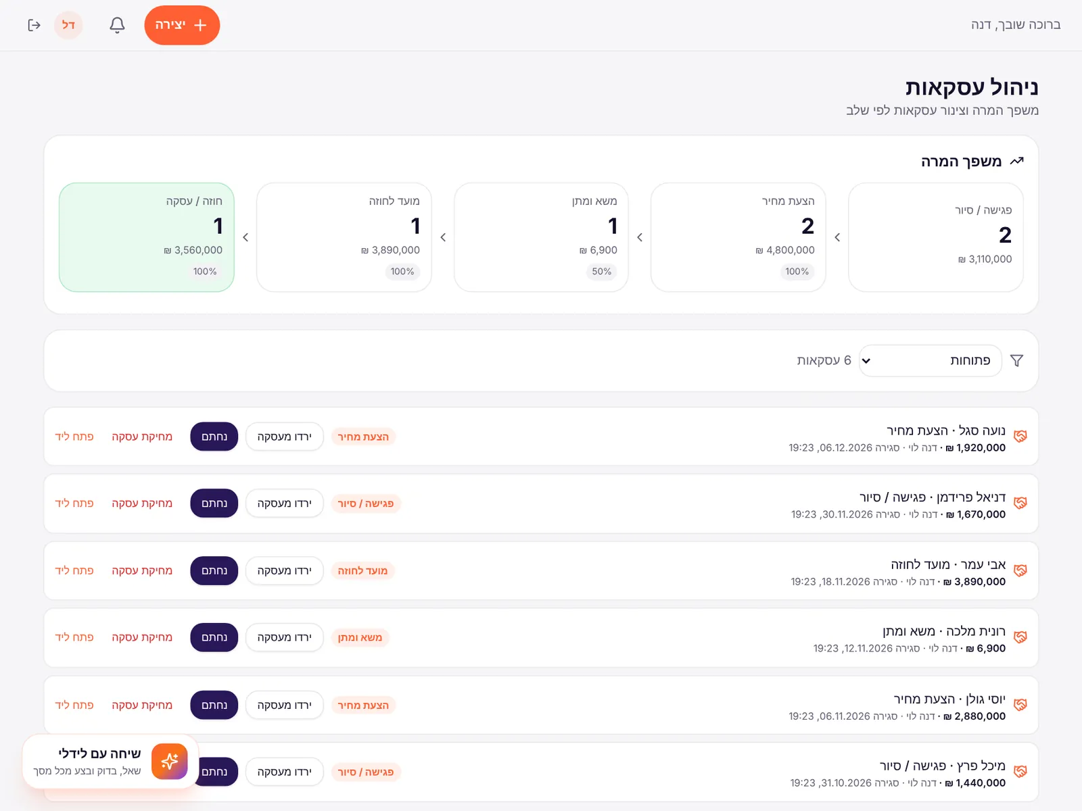Open the דל user avatar
Screen dimensions: 1082x811
tap(68, 25)
